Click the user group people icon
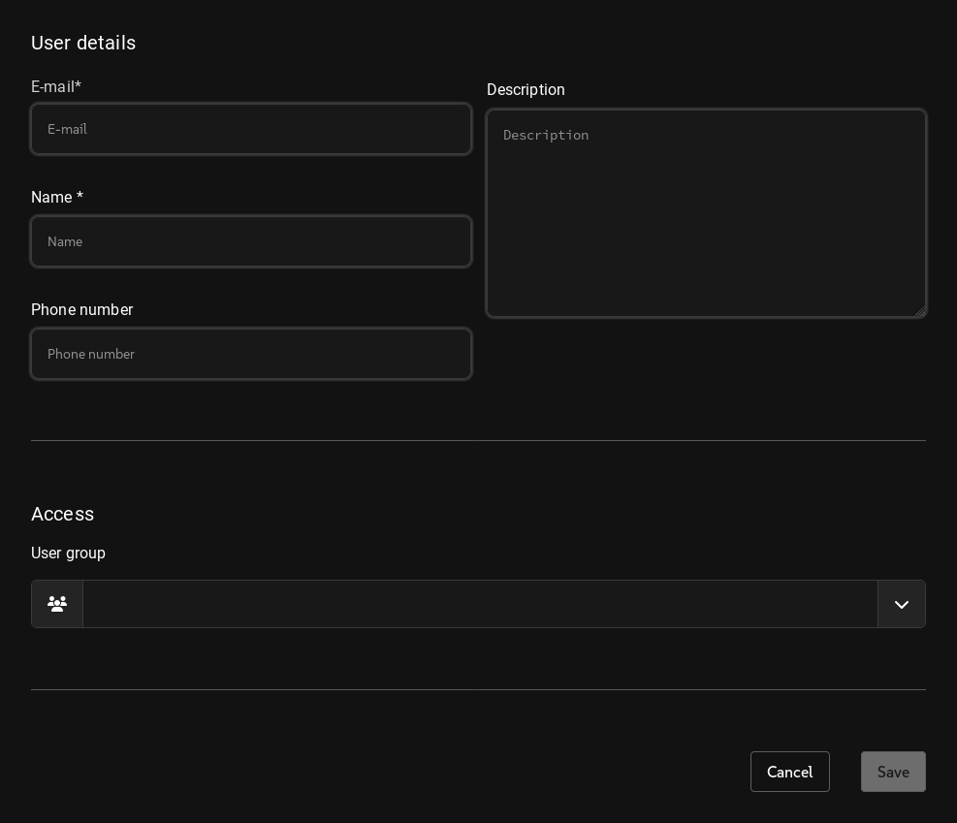This screenshot has width=957, height=823. pos(57,604)
